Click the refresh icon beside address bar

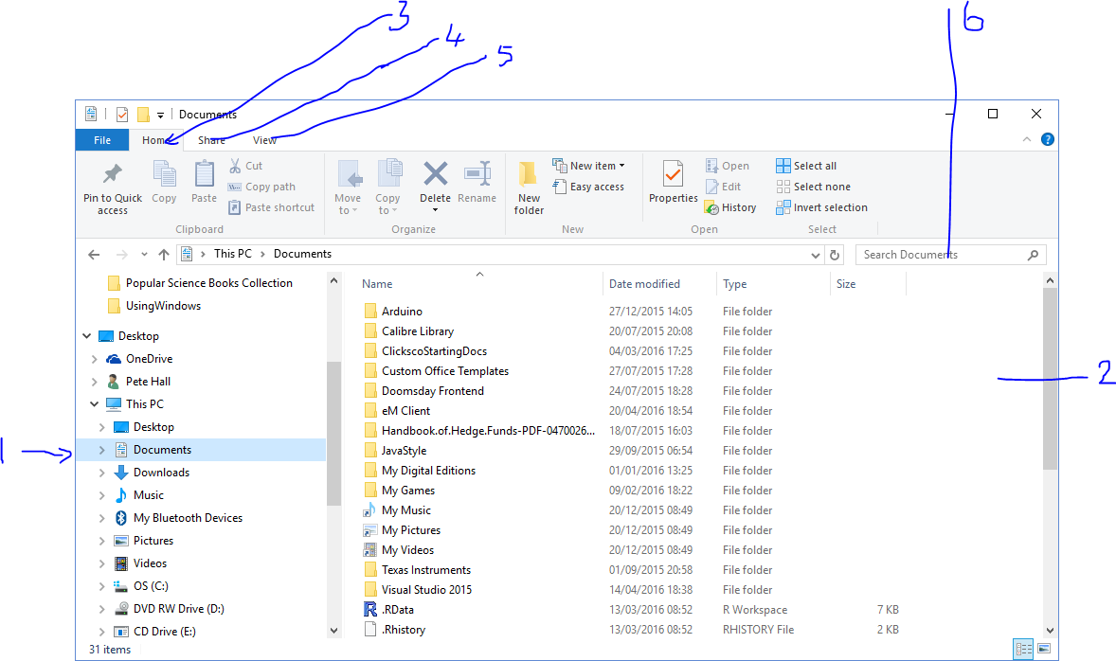[x=835, y=255]
